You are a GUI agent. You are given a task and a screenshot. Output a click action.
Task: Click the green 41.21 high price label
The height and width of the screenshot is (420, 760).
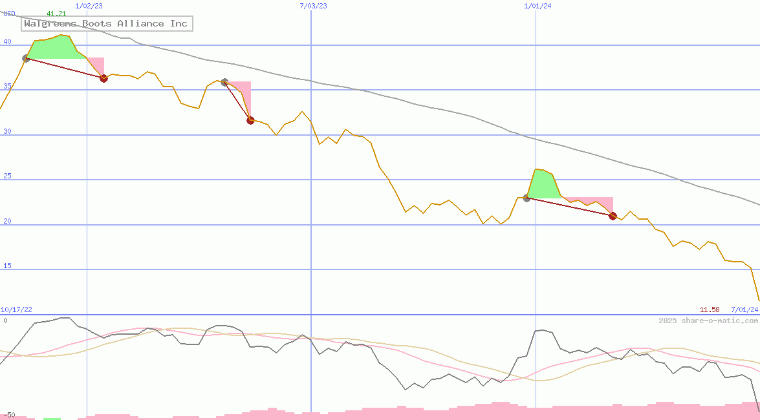pos(56,14)
